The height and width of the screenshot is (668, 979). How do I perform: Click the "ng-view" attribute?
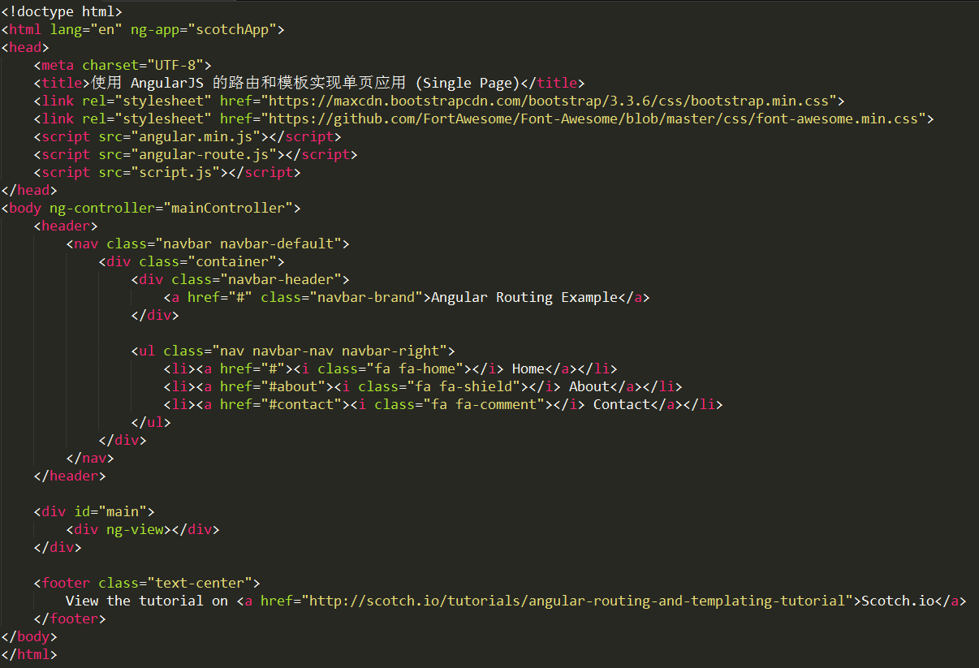coord(135,529)
